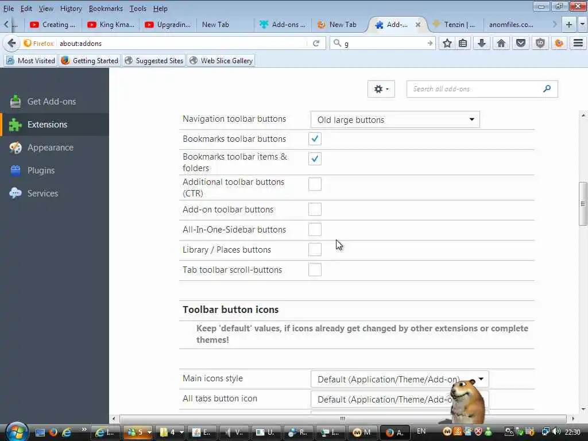Click the Windows Start orb
This screenshot has height=441, width=588.
point(17,432)
